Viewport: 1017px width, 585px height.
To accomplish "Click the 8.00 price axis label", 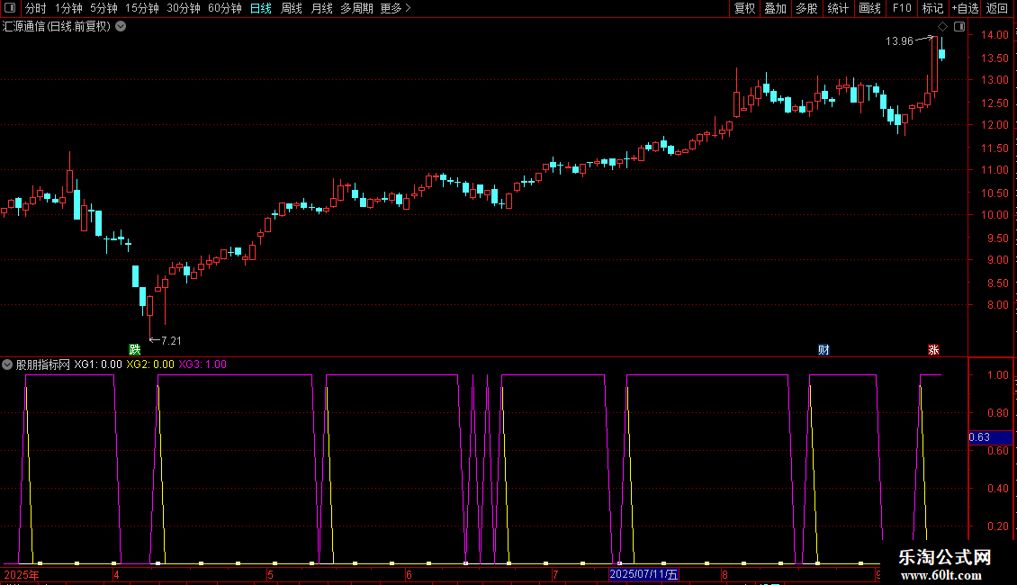I will 997,305.
